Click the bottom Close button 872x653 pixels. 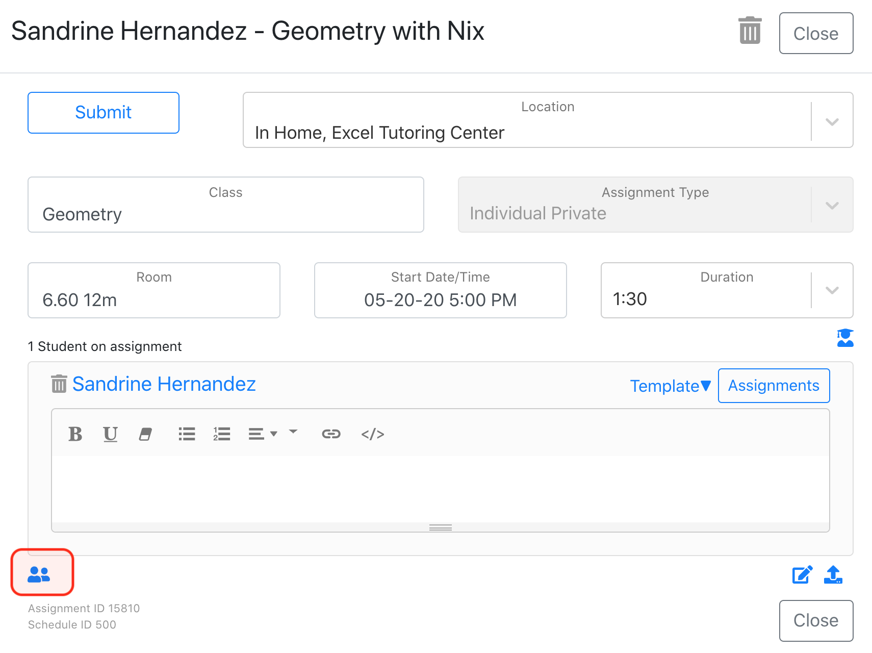coord(816,620)
